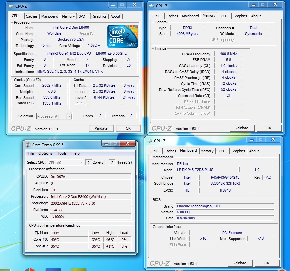The height and width of the screenshot is (271, 290).
Task: Click the Bus Speed value 333.8 MHz
Action: pos(52,97)
